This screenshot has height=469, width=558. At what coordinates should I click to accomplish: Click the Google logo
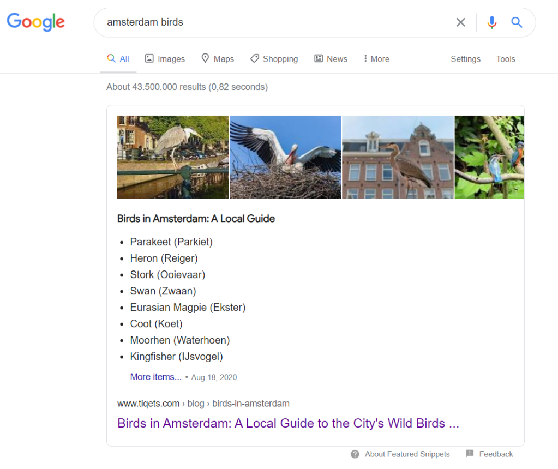35,22
